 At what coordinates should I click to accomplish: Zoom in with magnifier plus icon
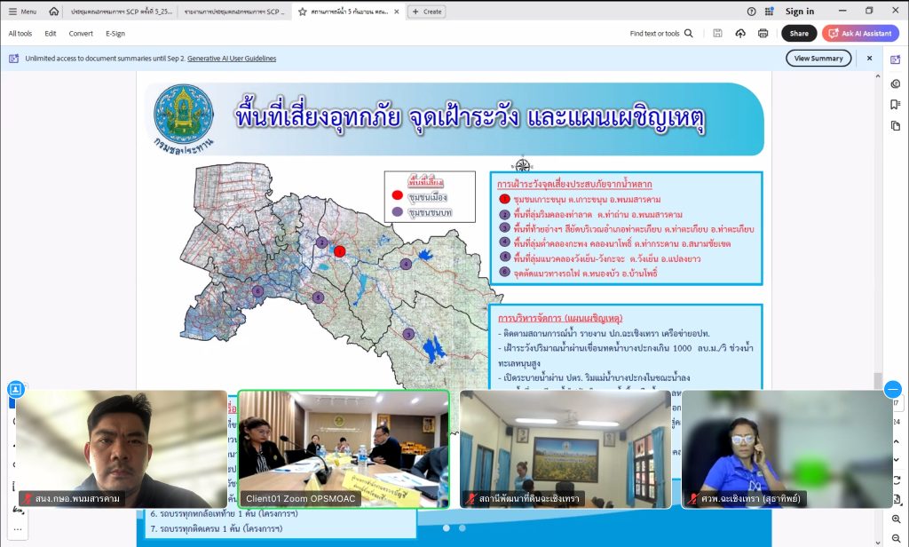pyautogui.click(x=897, y=519)
